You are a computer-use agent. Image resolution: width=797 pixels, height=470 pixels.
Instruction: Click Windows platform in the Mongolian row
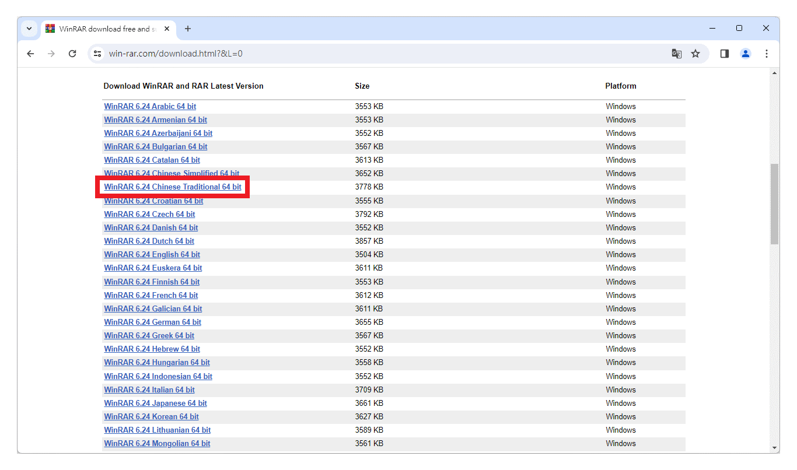click(621, 443)
